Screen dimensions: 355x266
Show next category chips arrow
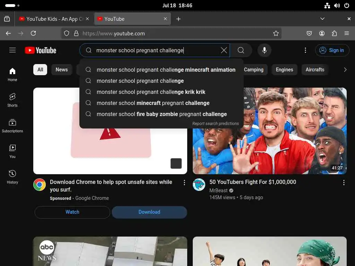pos(345,70)
